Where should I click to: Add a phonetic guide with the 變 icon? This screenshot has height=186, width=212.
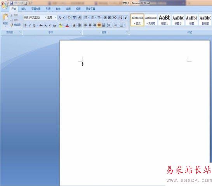pos(74,18)
